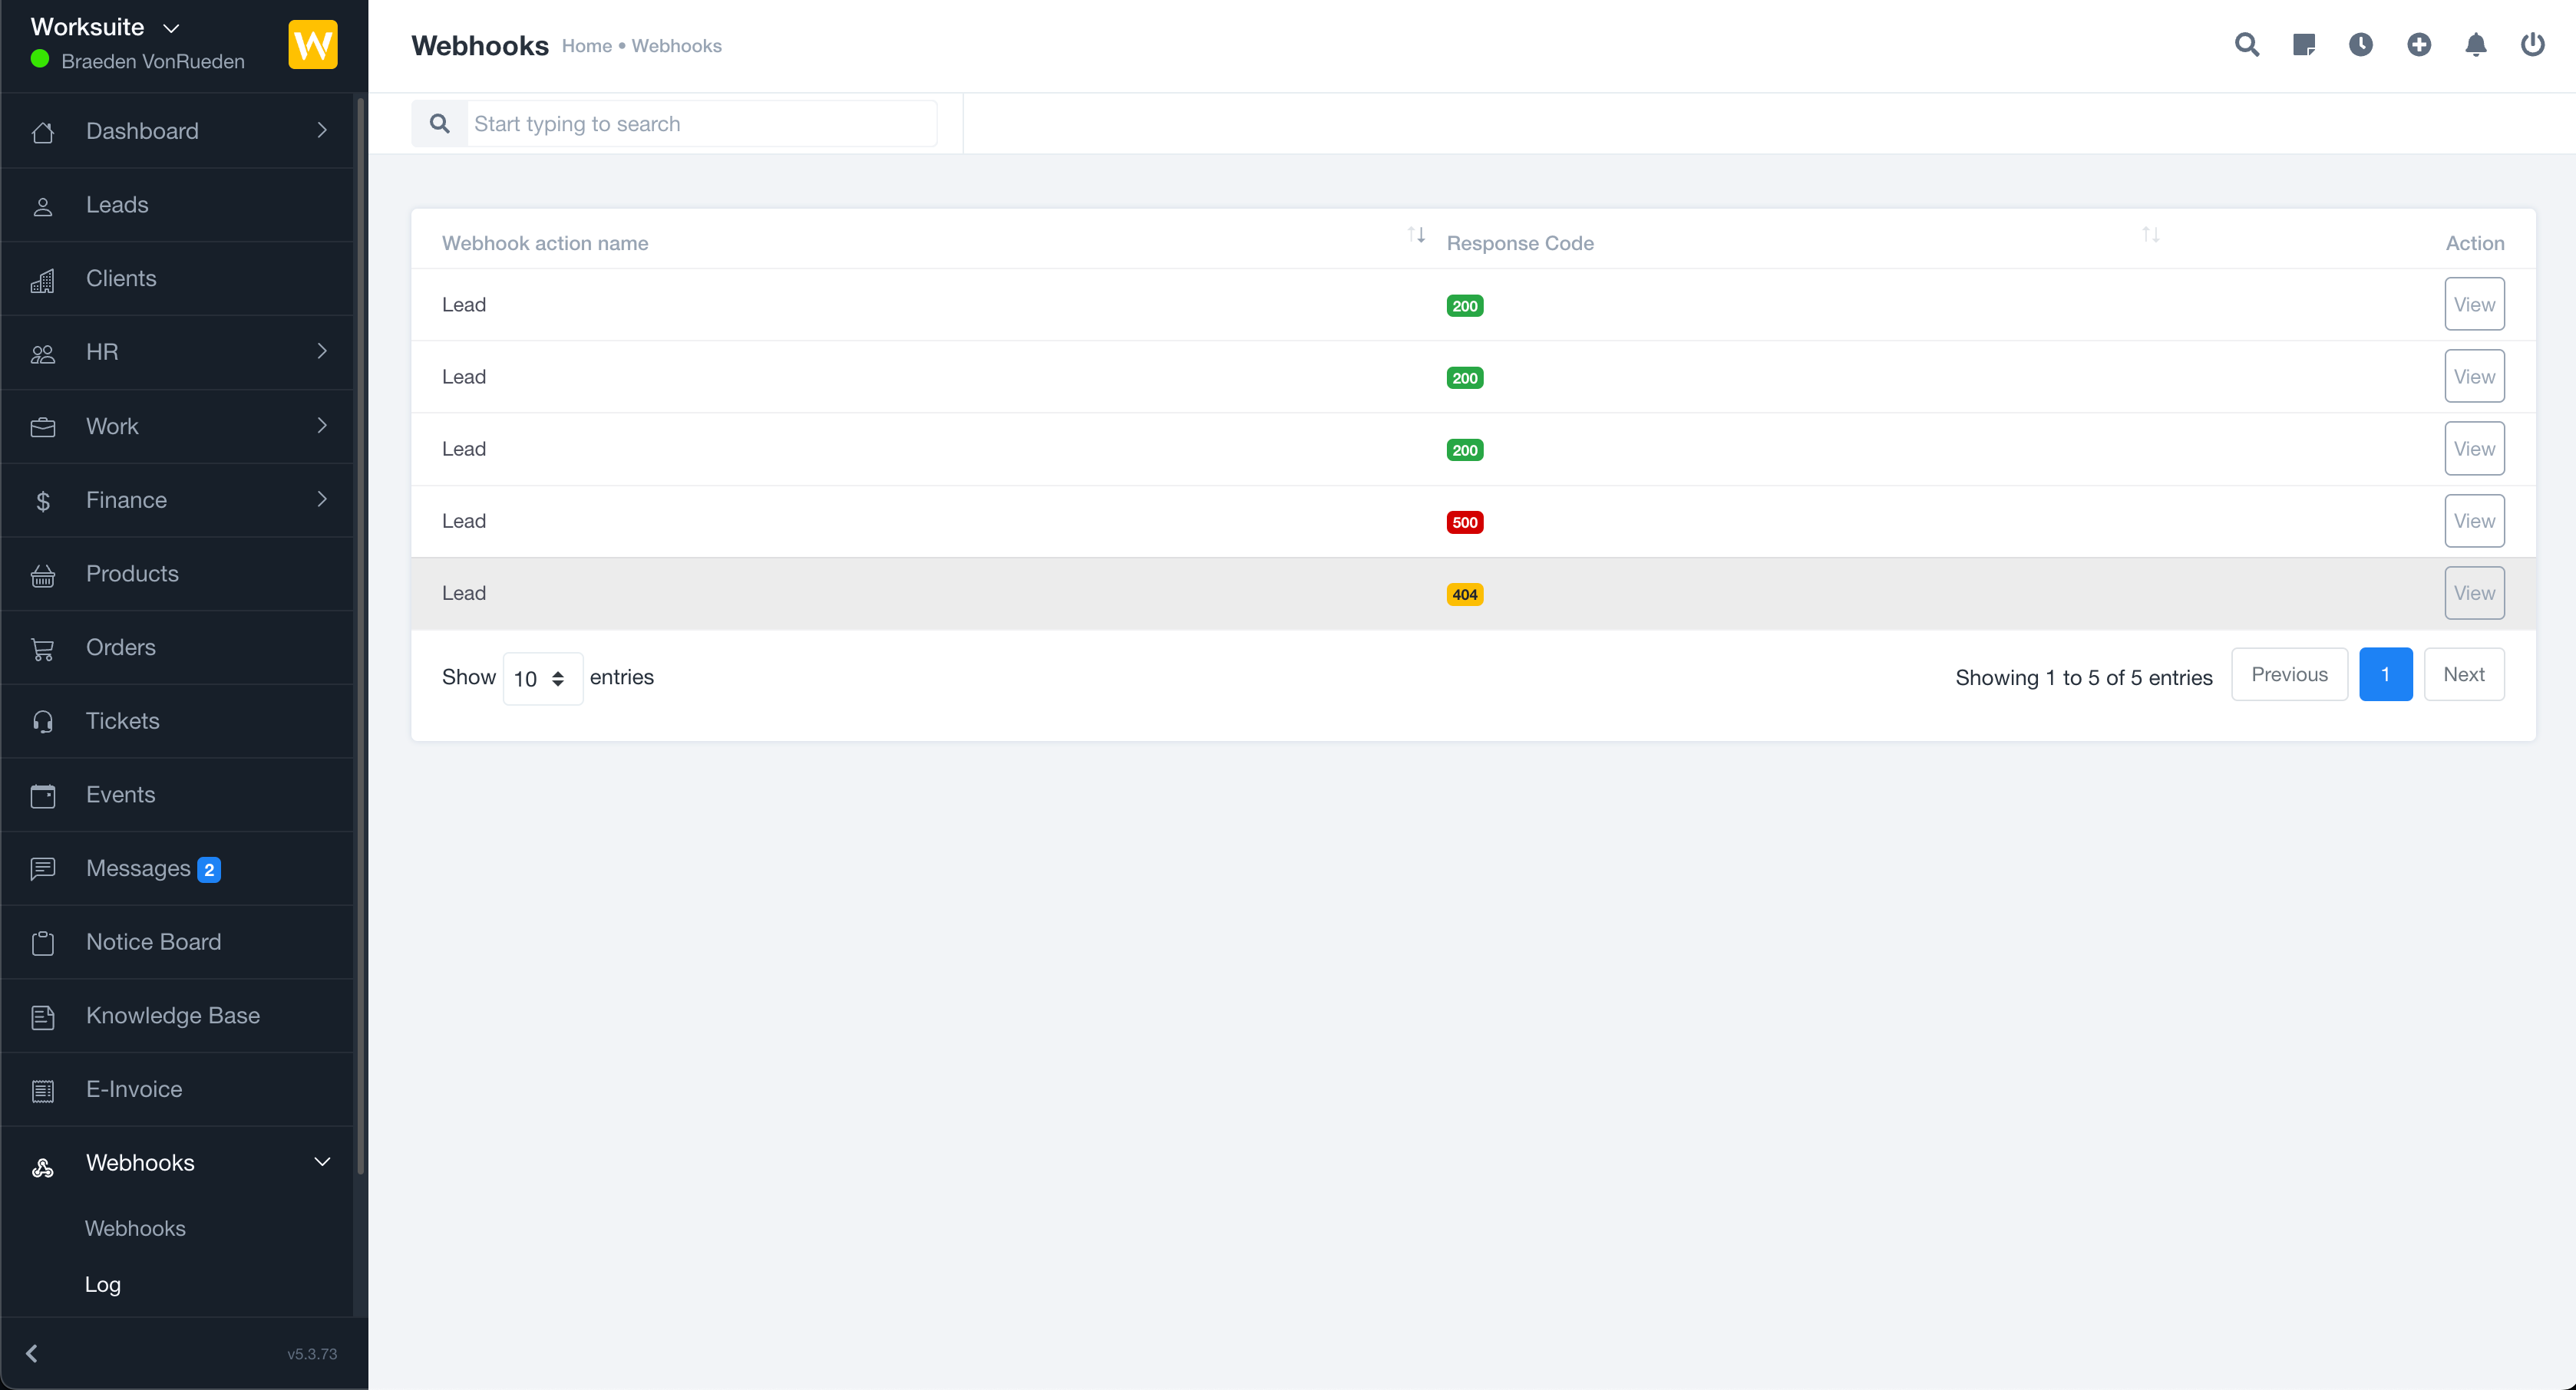Click the yellow Worksuite W logo
Screen dimensions: 2576x1390
tap(312, 45)
